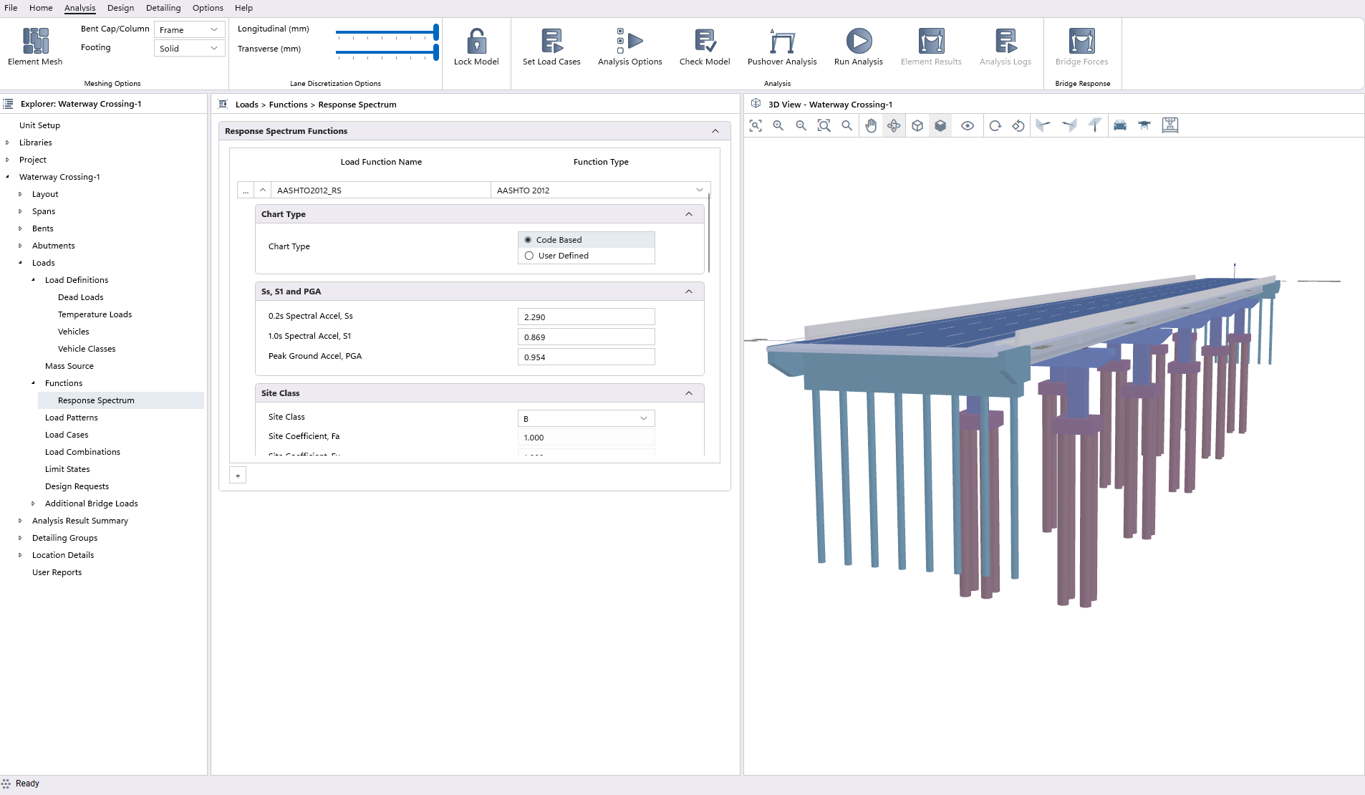Select the Code Based radio button
1365x795 pixels.
529,240
